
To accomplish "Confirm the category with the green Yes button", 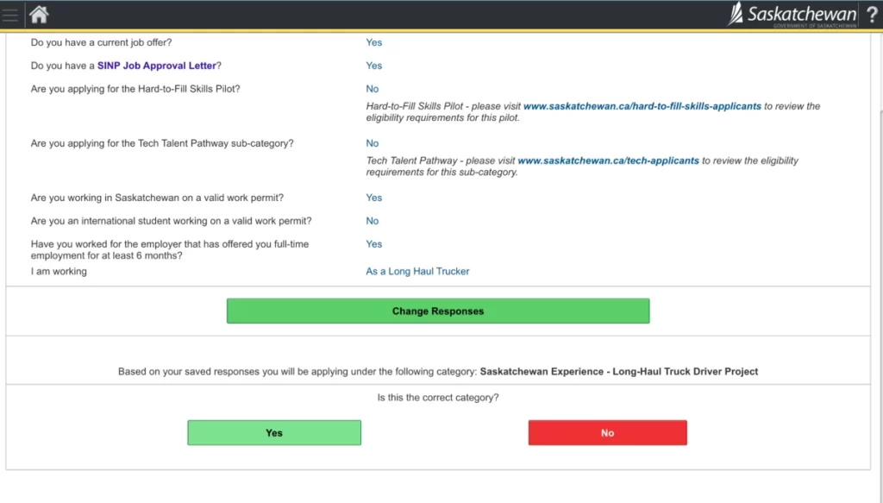I will tap(274, 433).
